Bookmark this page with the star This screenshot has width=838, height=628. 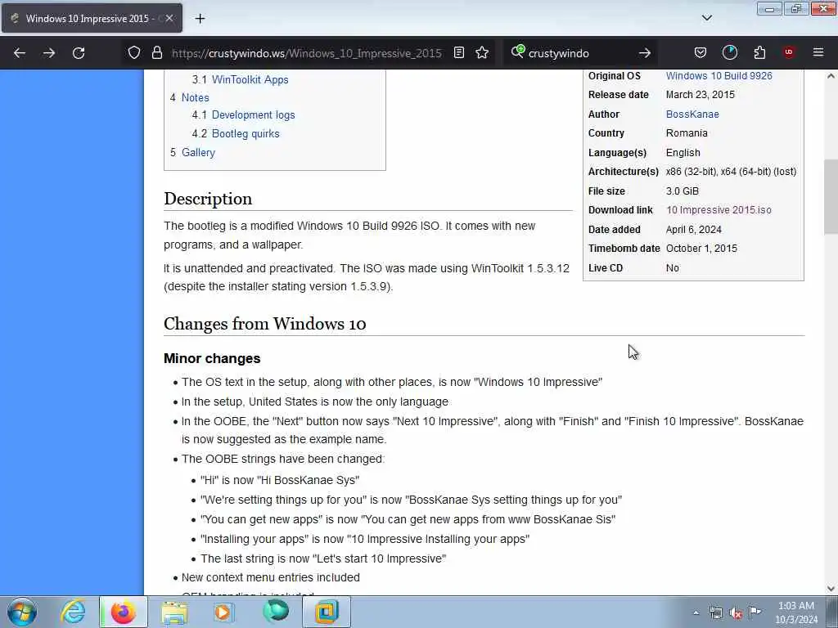(x=482, y=53)
